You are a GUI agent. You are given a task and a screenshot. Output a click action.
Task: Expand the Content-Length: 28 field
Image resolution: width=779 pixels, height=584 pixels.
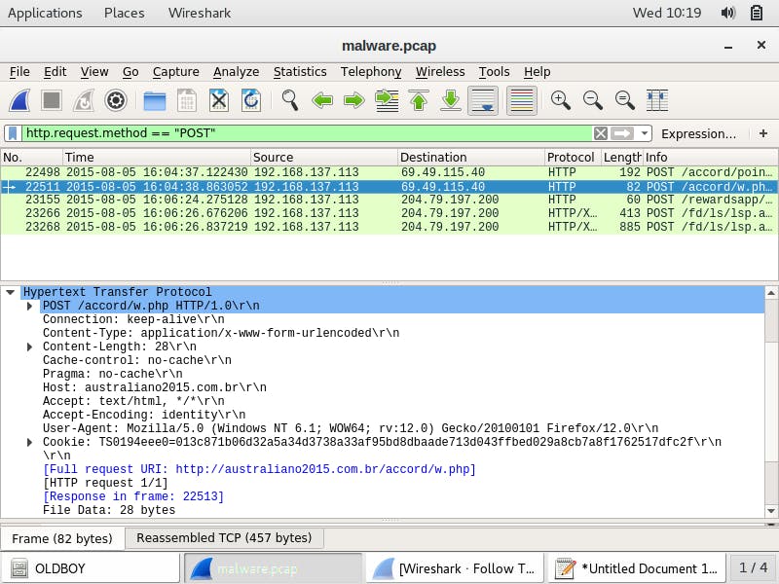(x=29, y=347)
